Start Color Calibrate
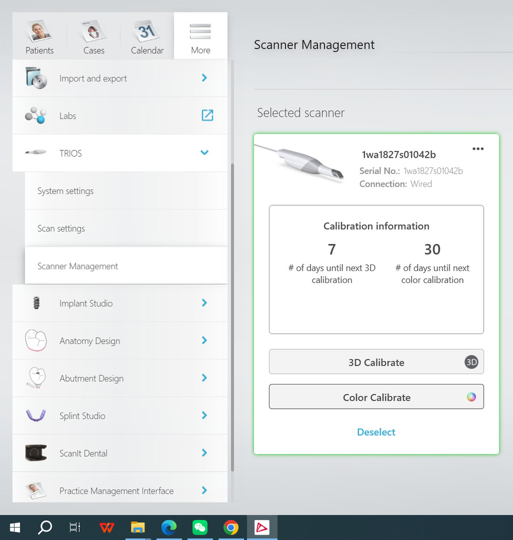Viewport: 513px width, 540px height. pos(376,397)
